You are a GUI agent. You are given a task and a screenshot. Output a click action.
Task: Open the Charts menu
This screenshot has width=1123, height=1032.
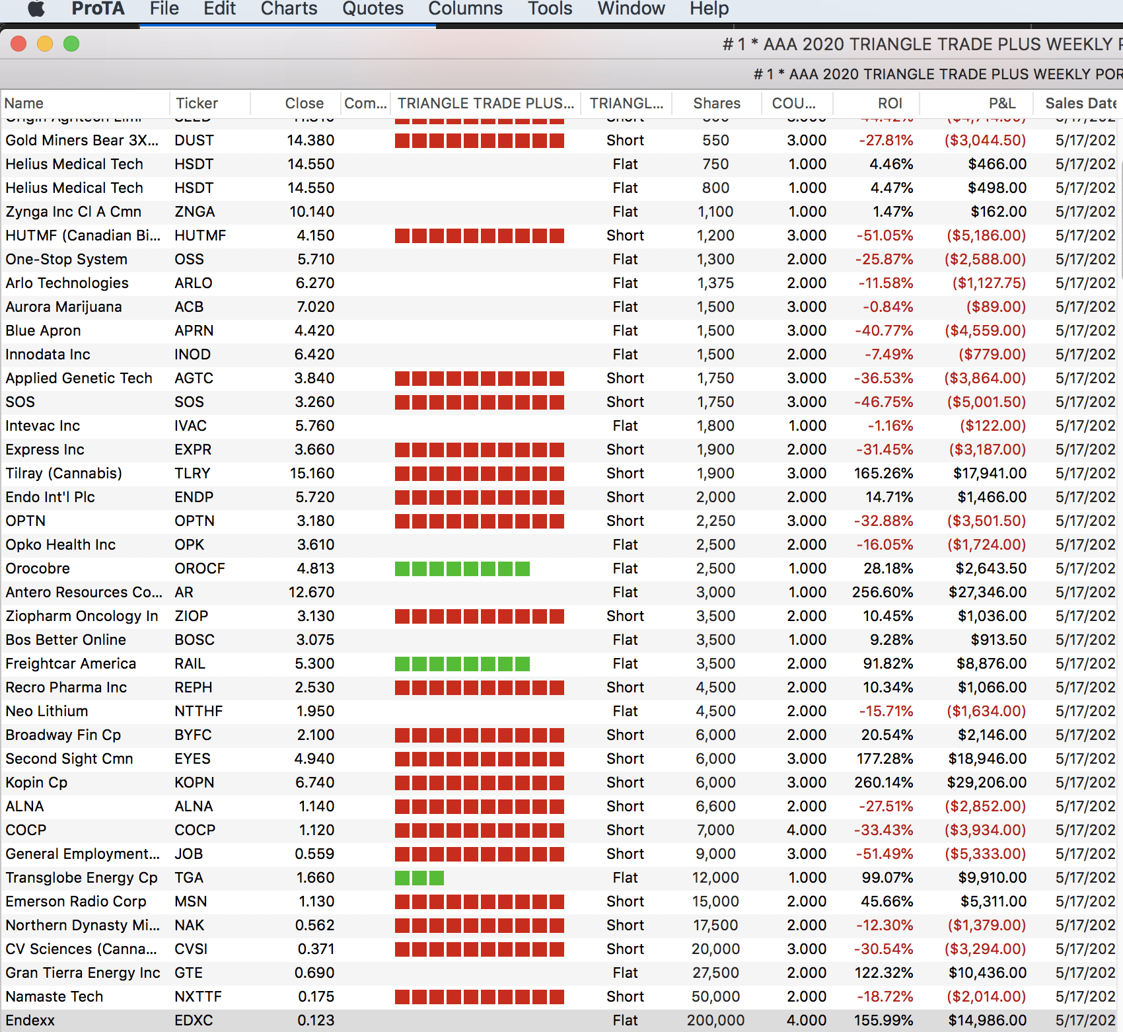coord(289,9)
